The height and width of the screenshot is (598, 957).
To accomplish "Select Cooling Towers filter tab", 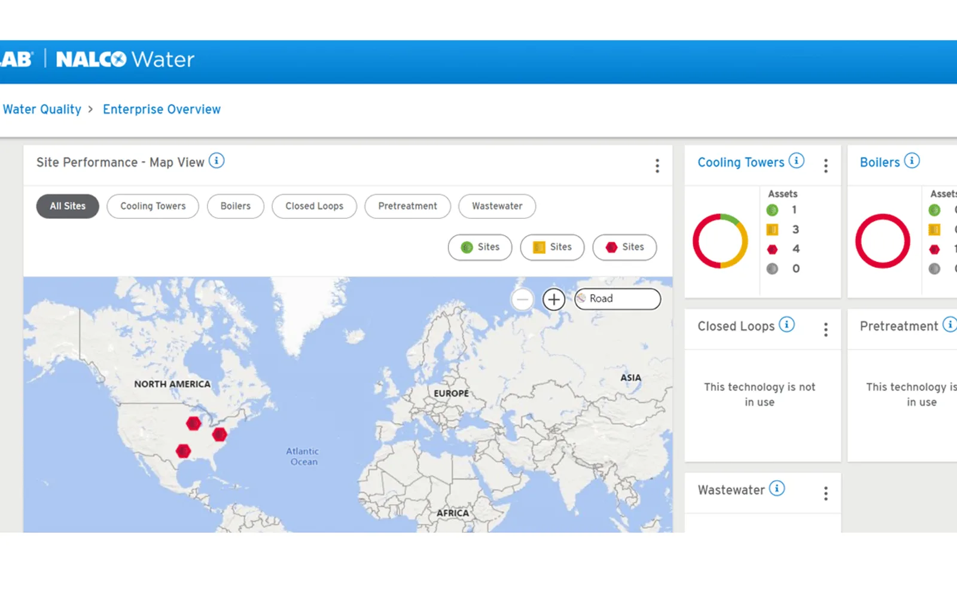I will [153, 206].
